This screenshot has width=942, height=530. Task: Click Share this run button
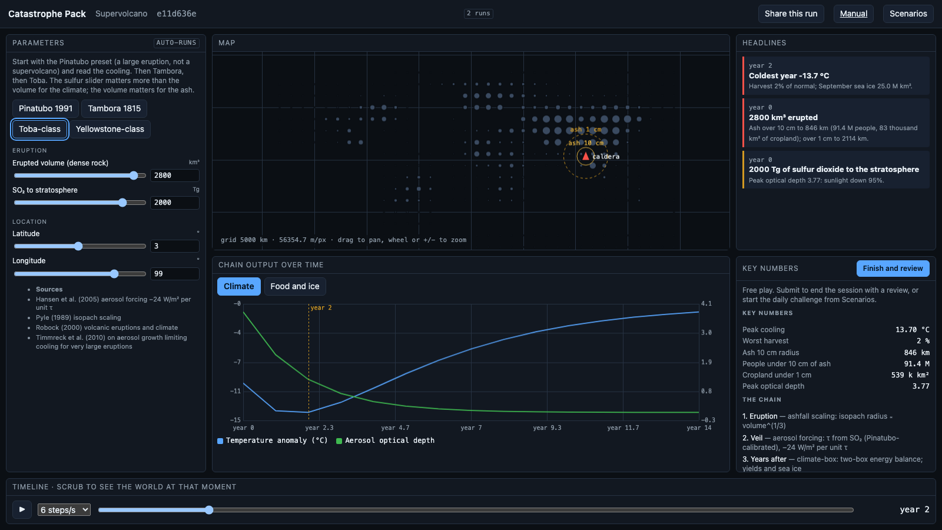pyautogui.click(x=791, y=14)
